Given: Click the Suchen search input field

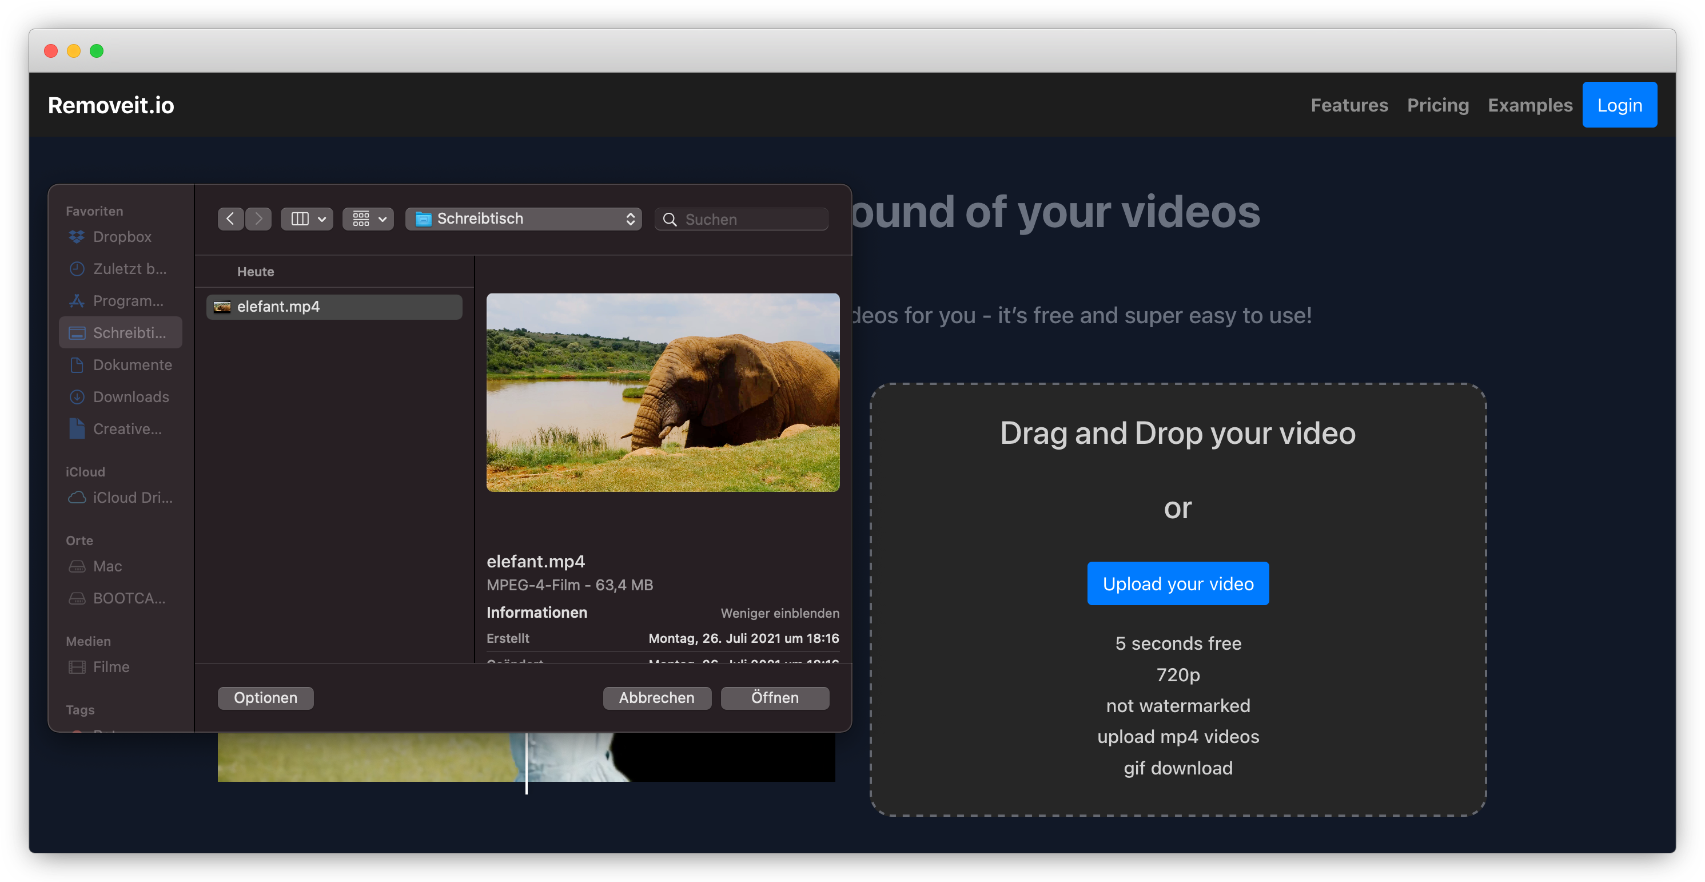Looking at the screenshot, I should [x=742, y=220].
